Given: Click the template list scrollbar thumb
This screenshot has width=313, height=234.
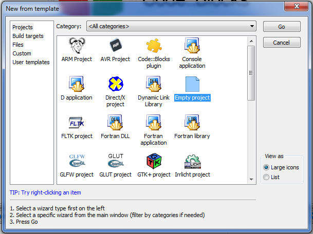Looking at the screenshot, I should click(x=251, y=73).
